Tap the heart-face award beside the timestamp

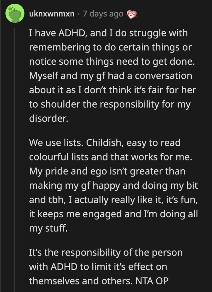tap(132, 14)
